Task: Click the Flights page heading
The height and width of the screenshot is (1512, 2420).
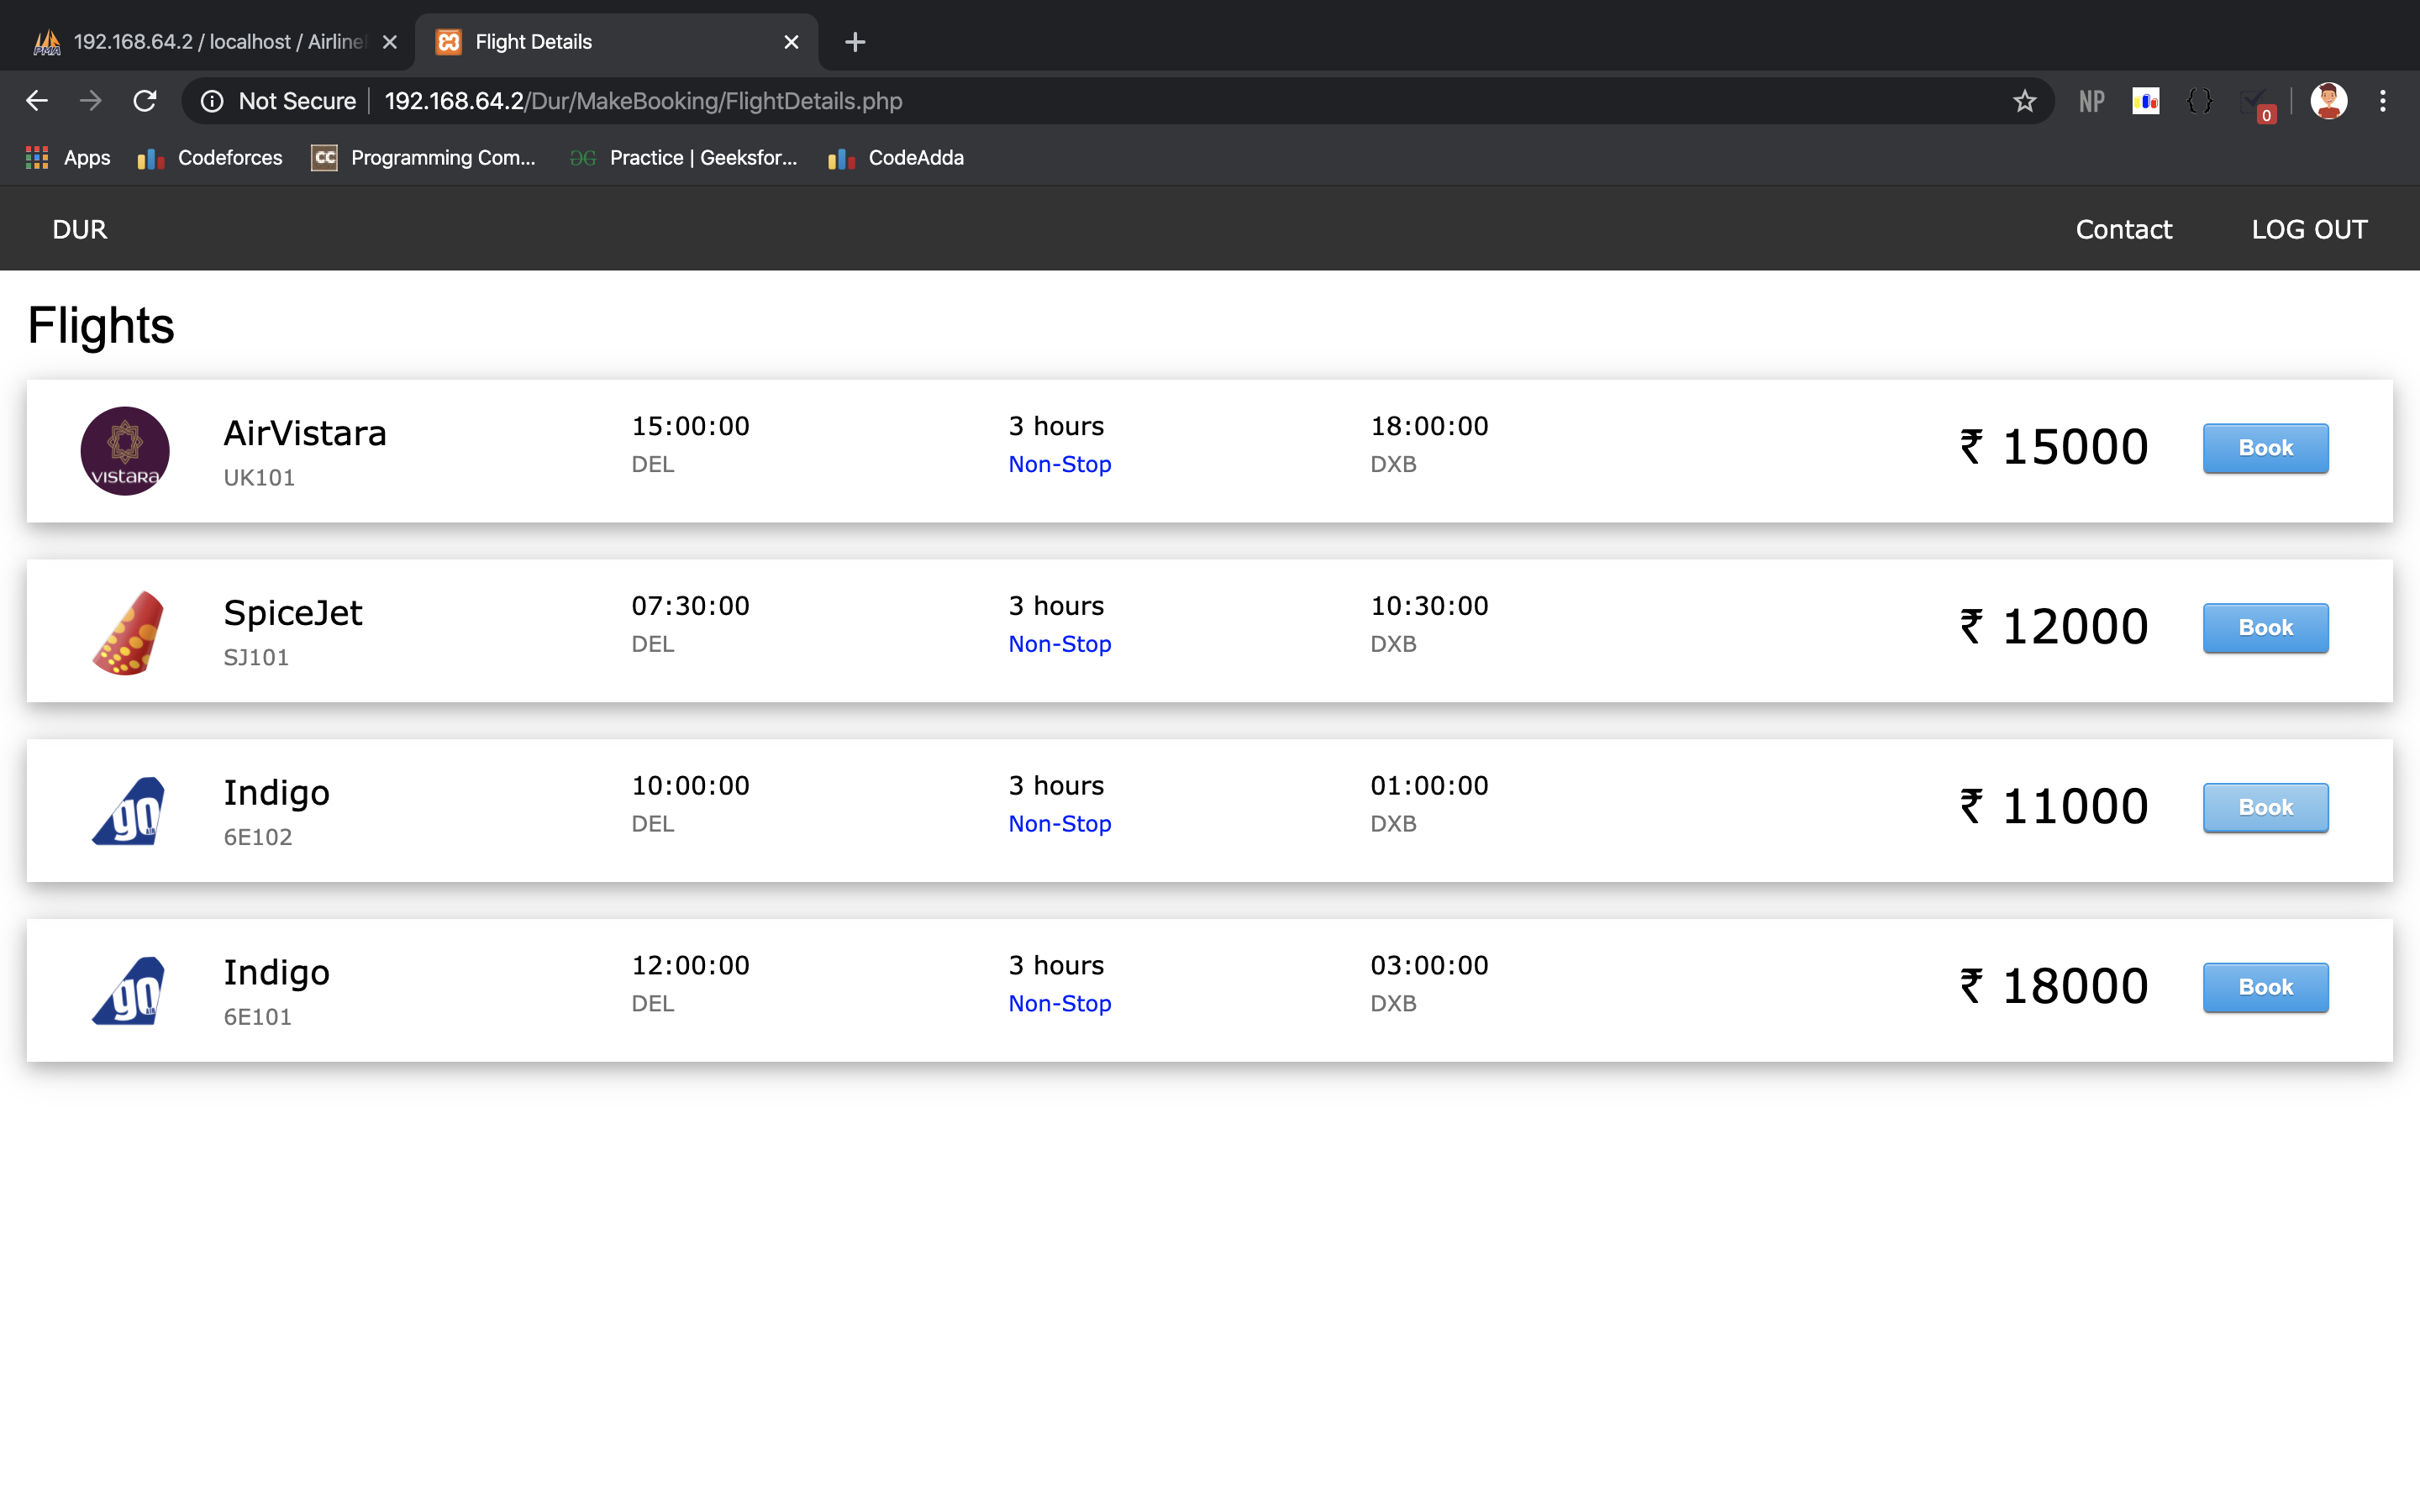Action: [x=101, y=326]
